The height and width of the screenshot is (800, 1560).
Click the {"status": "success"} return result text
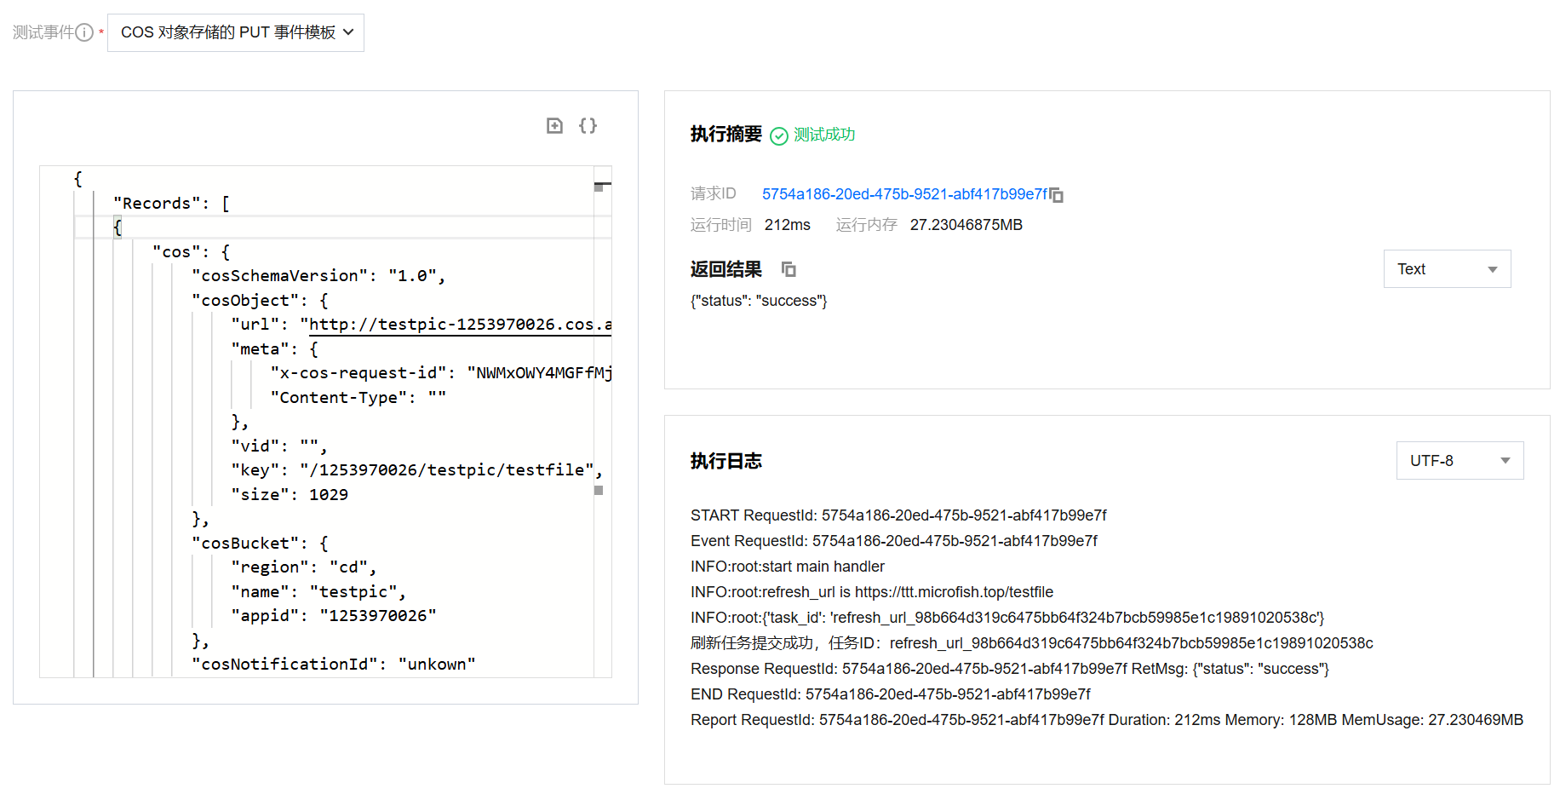point(759,301)
